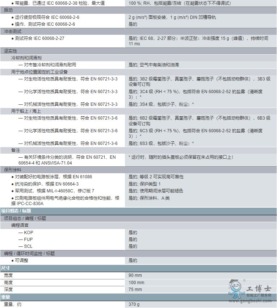Click the 项目组态 / 编程 / 标题 subheader
The height and width of the screenshot is (308, 277).
click(138, 218)
